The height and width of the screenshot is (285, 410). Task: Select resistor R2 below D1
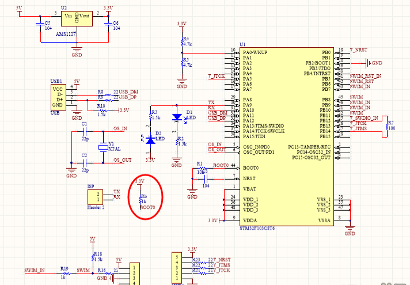click(177, 142)
